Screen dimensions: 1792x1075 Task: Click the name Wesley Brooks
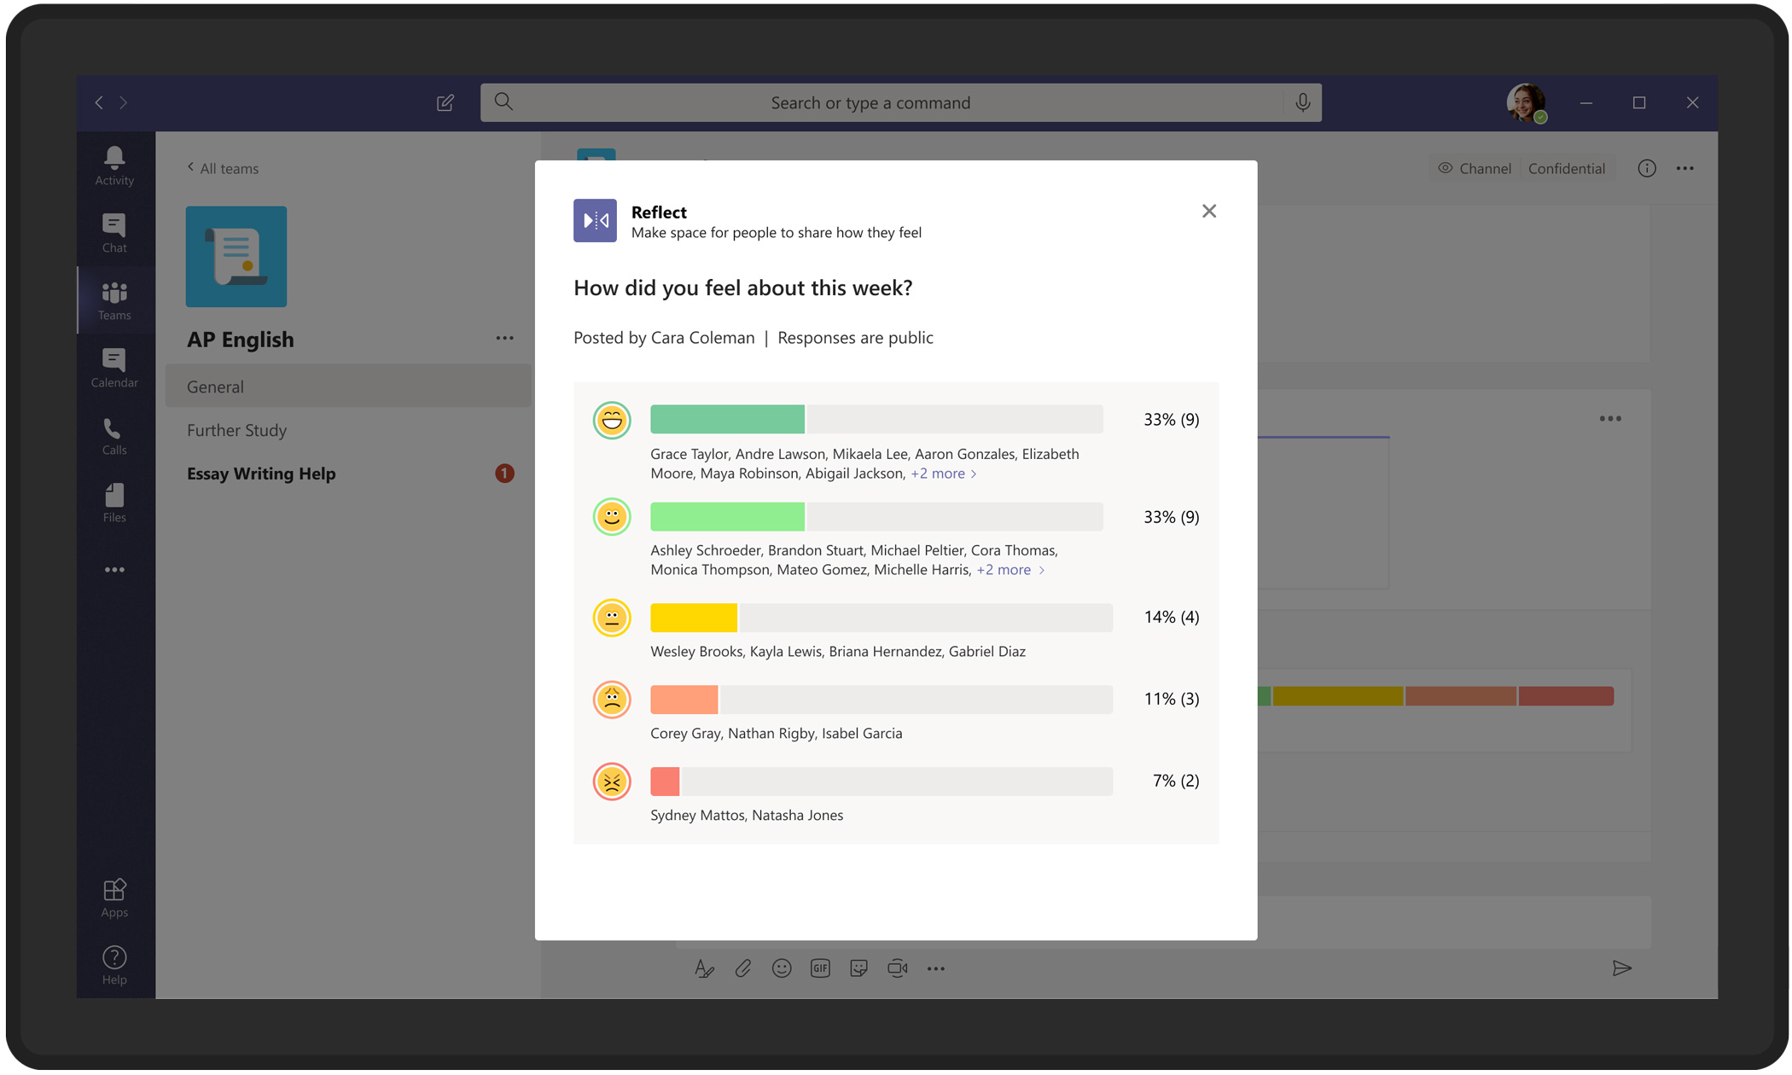696,651
